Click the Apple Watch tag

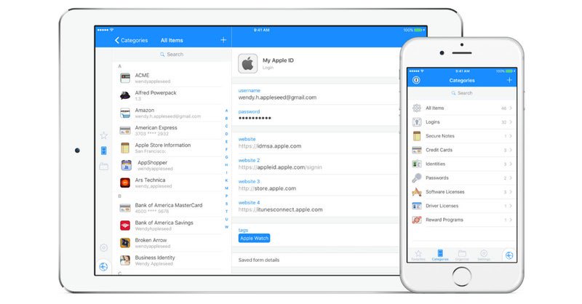click(x=254, y=239)
